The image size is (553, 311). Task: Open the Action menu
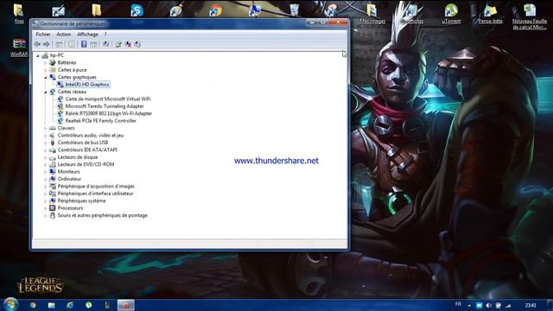63,35
